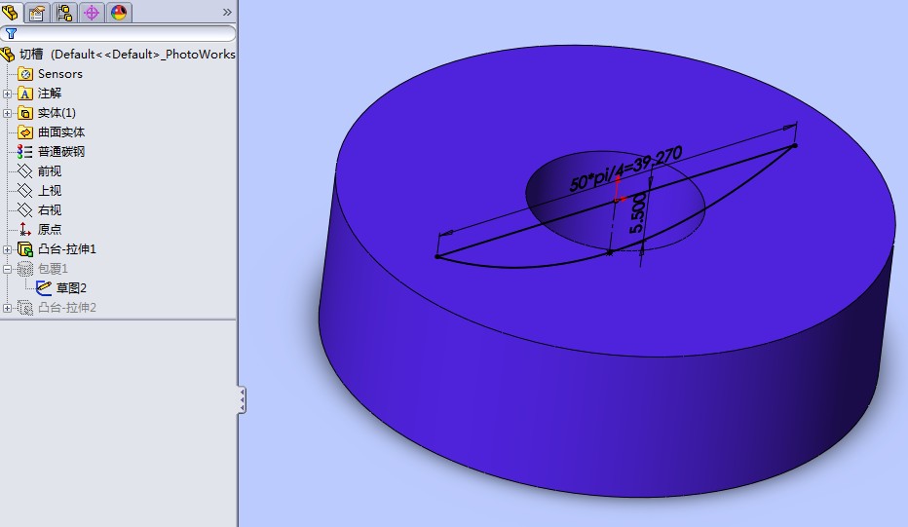Select the 曲面实体 label
Image resolution: width=908 pixels, height=527 pixels.
pyautogui.click(x=61, y=132)
